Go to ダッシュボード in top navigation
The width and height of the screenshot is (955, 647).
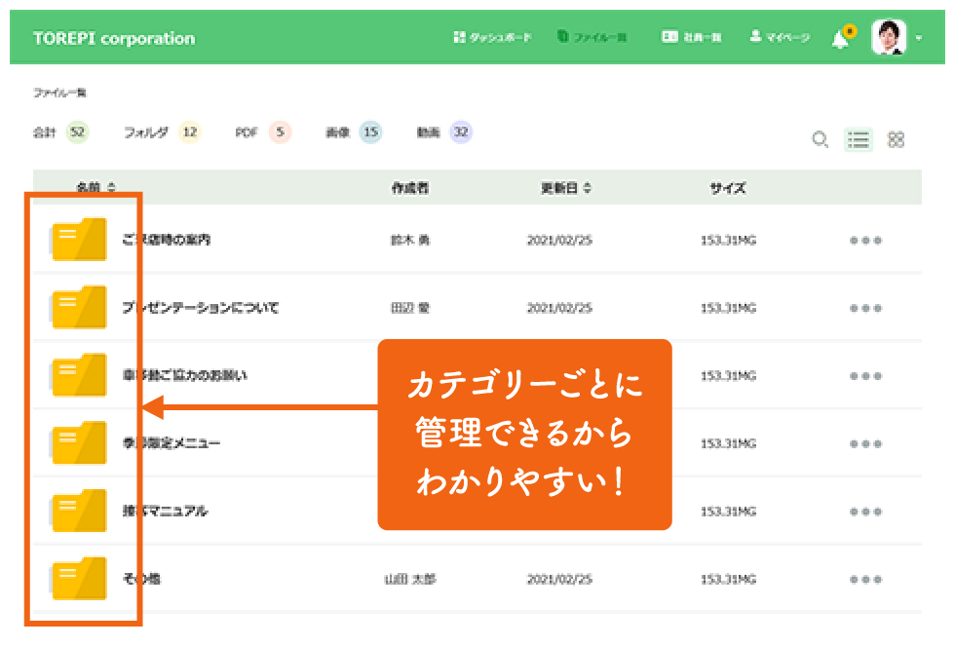click(x=493, y=38)
